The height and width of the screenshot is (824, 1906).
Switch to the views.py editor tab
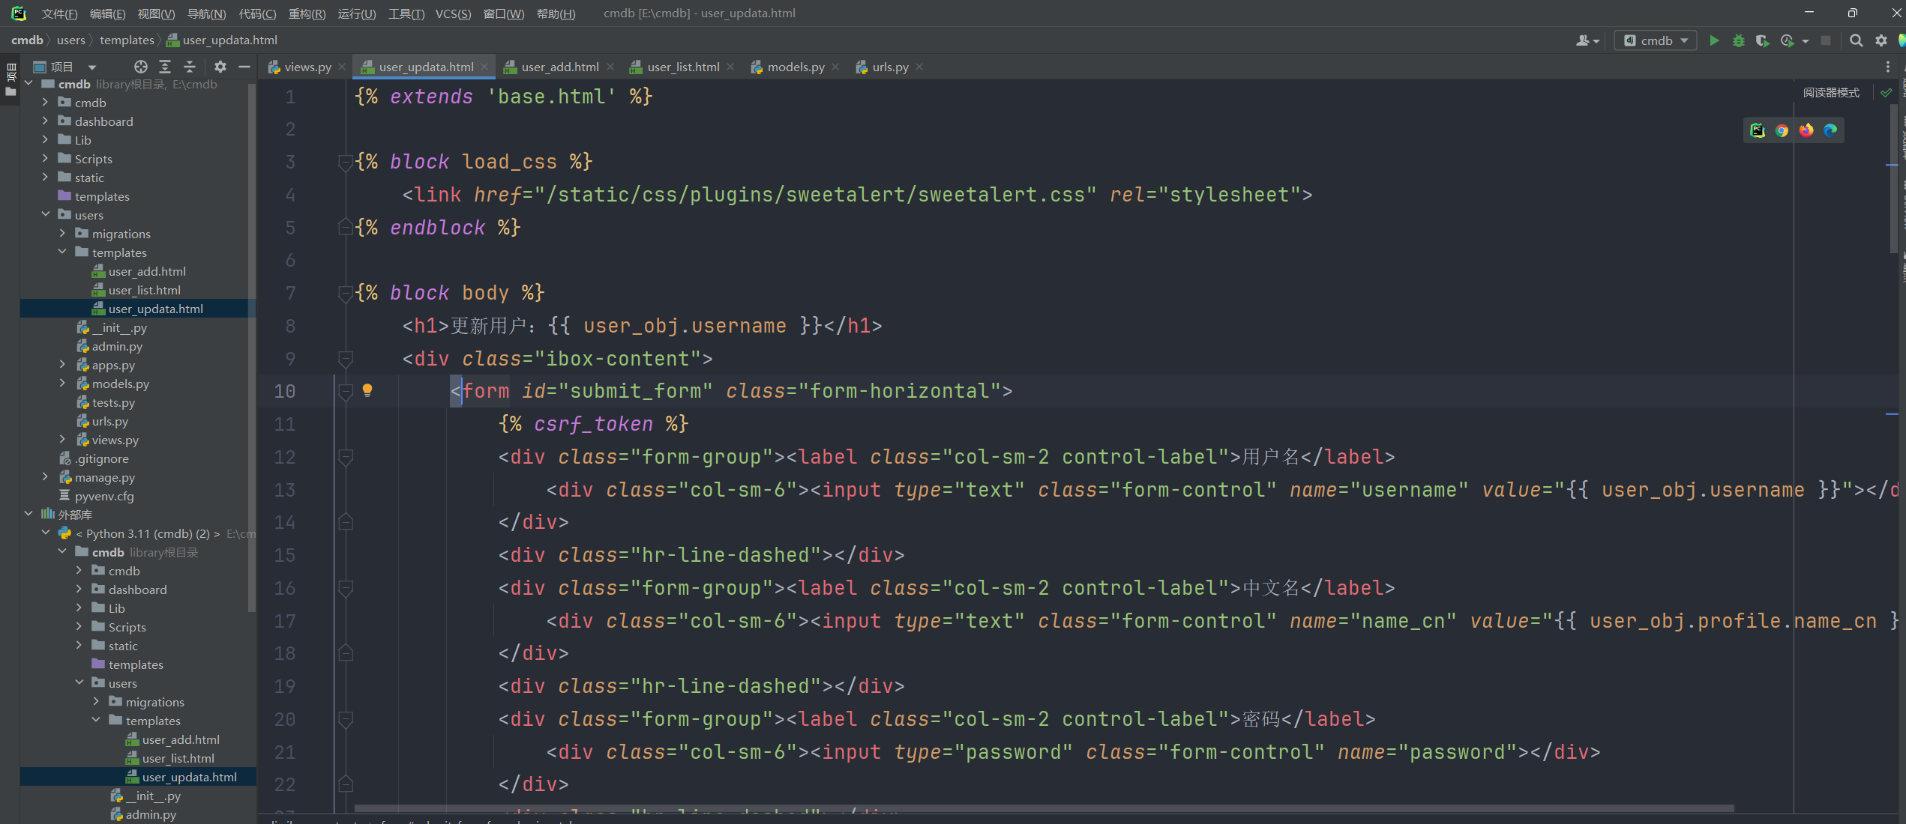(307, 67)
